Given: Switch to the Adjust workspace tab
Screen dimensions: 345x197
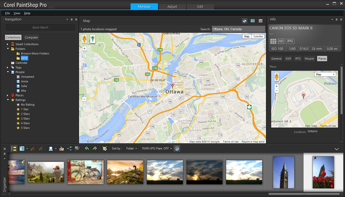Looking at the screenshot, I should click(172, 6).
